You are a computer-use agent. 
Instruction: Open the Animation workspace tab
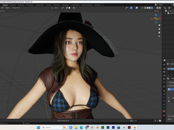[x=57, y=5]
